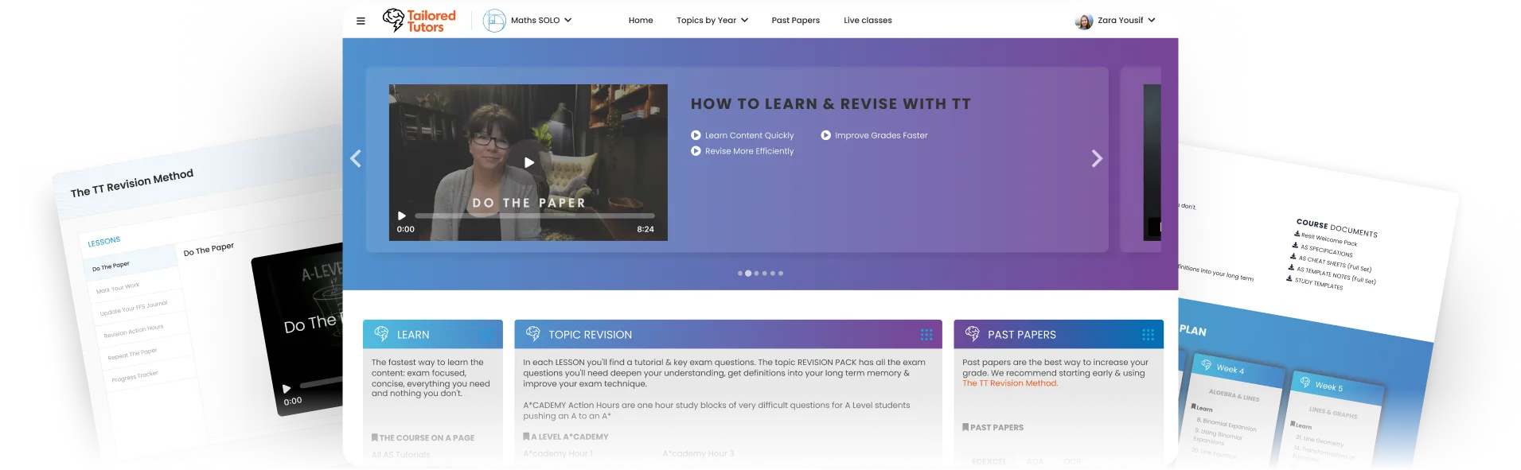The image size is (1521, 470).
Task: Download STUDY TEMPLATES in right window
Action: point(1315,282)
